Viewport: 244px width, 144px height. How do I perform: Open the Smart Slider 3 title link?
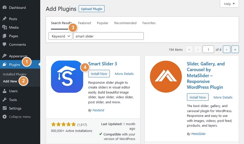pos(103,64)
